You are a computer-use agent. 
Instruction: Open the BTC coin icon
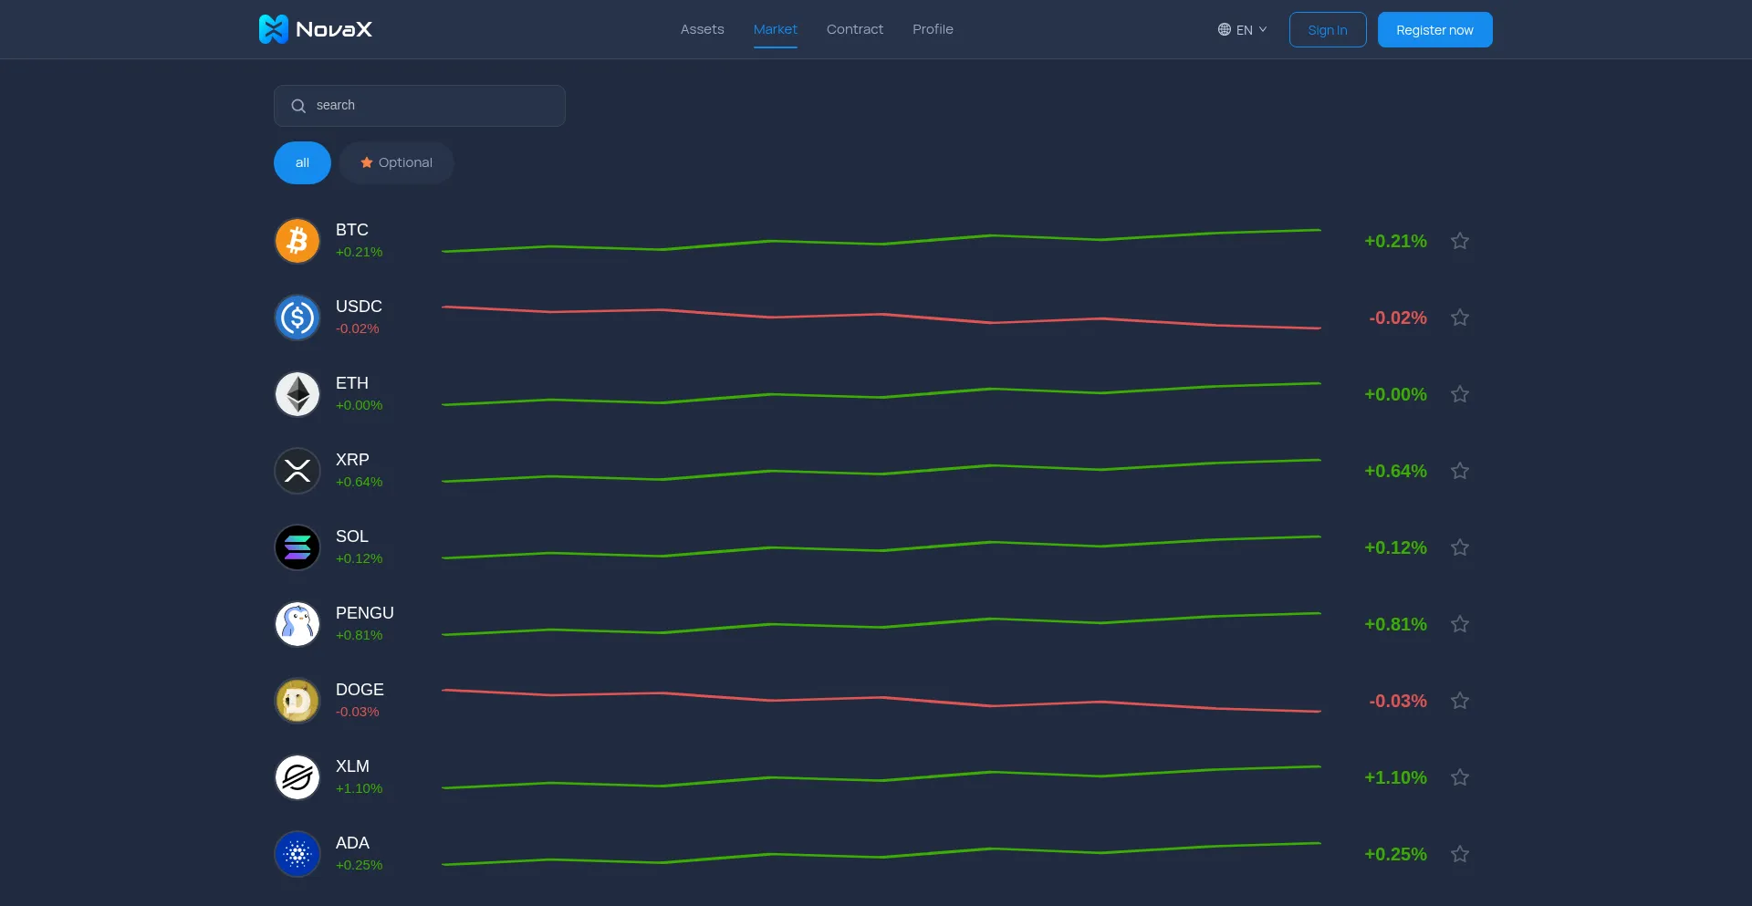click(297, 241)
